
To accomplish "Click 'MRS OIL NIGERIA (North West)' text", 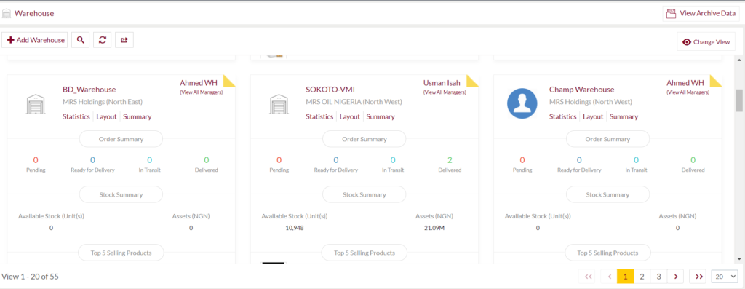I will click(354, 102).
